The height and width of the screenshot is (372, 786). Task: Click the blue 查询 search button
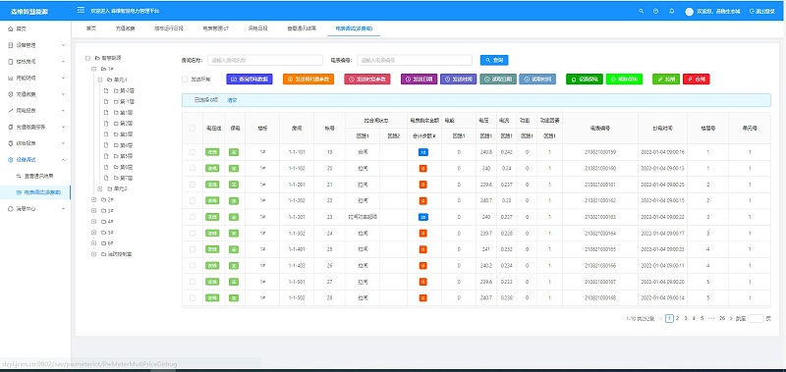coord(494,60)
